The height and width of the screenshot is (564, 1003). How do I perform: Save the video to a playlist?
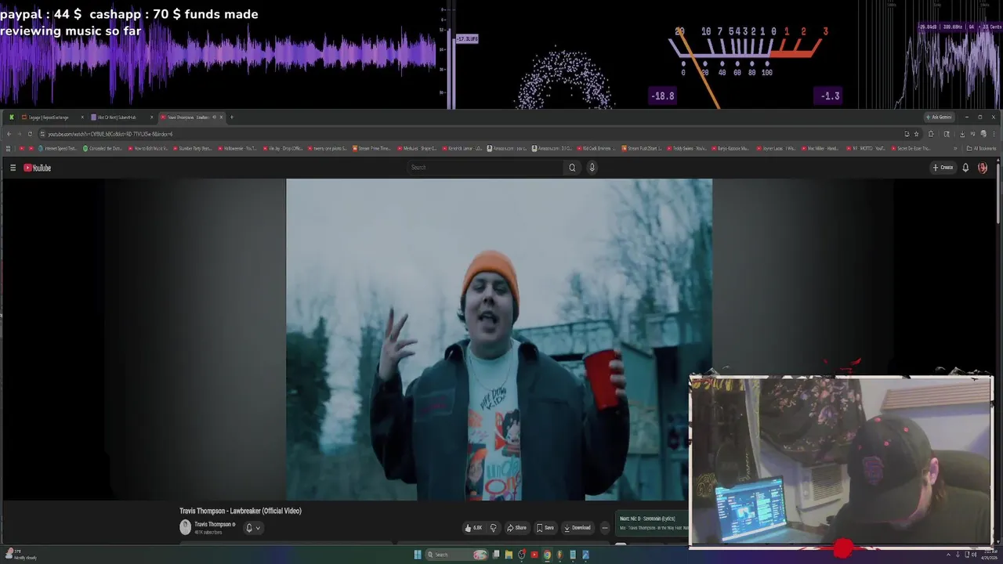click(545, 528)
